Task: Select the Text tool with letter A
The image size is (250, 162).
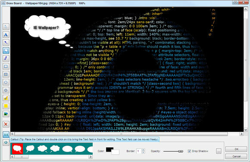Action: click(6, 34)
